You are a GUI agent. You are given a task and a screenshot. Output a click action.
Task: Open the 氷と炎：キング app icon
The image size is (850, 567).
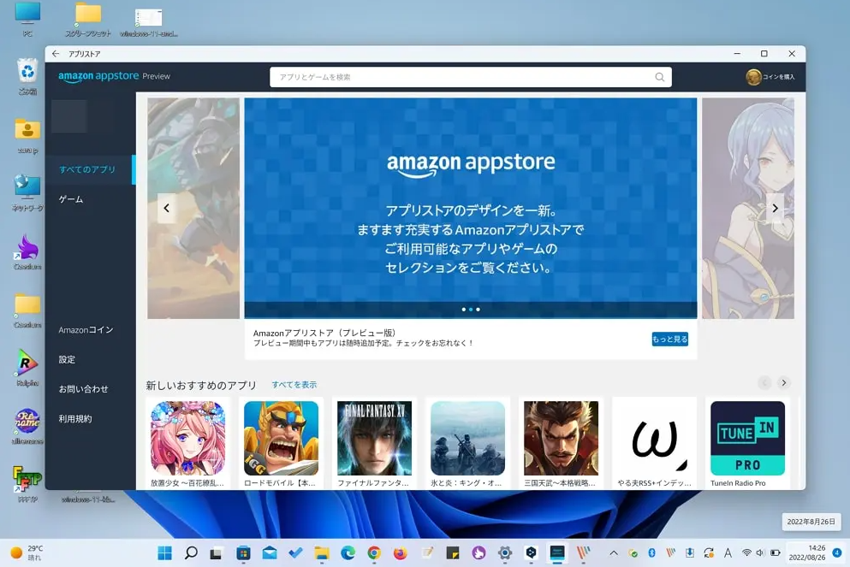[468, 438]
